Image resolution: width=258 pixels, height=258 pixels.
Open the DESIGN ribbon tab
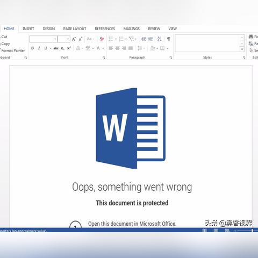(x=49, y=28)
